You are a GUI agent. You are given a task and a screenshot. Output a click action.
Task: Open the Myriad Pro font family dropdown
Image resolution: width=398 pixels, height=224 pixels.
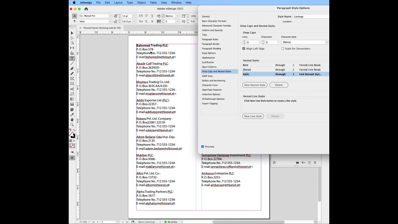tap(110, 16)
